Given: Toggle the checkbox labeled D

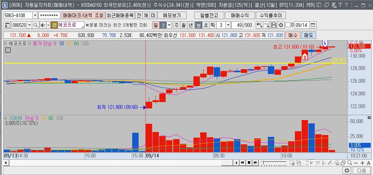Looking at the screenshot, I should pyautogui.click(x=288, y=25).
